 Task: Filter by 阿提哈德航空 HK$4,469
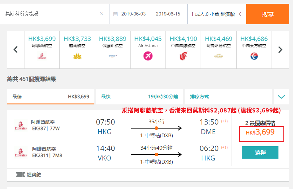[219, 50]
